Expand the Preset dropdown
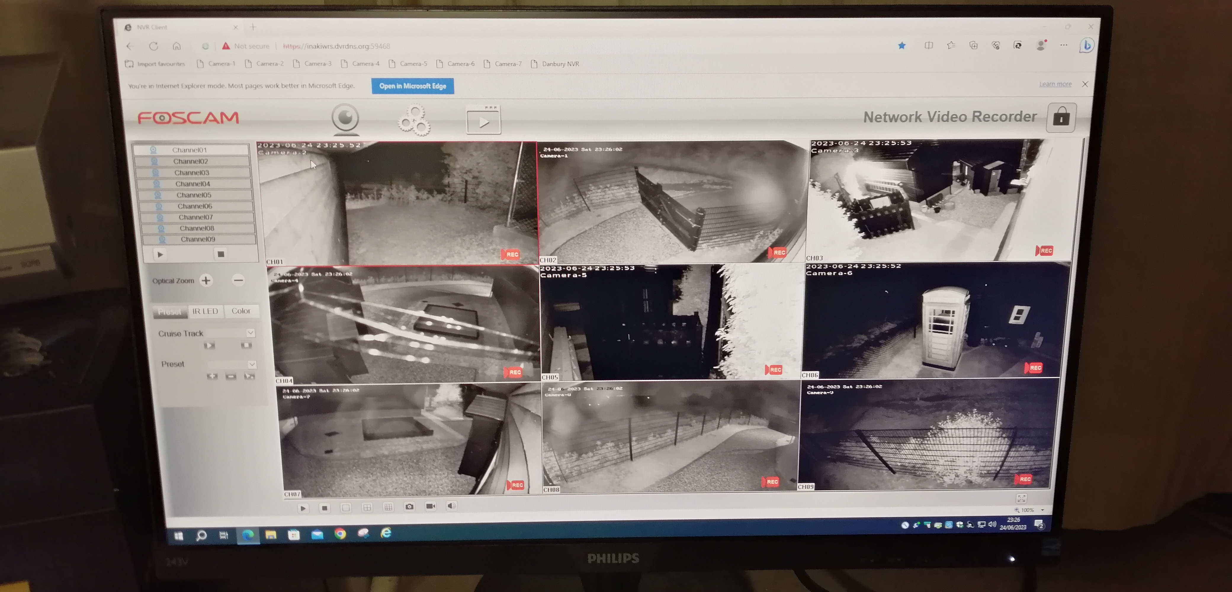 [x=252, y=364]
